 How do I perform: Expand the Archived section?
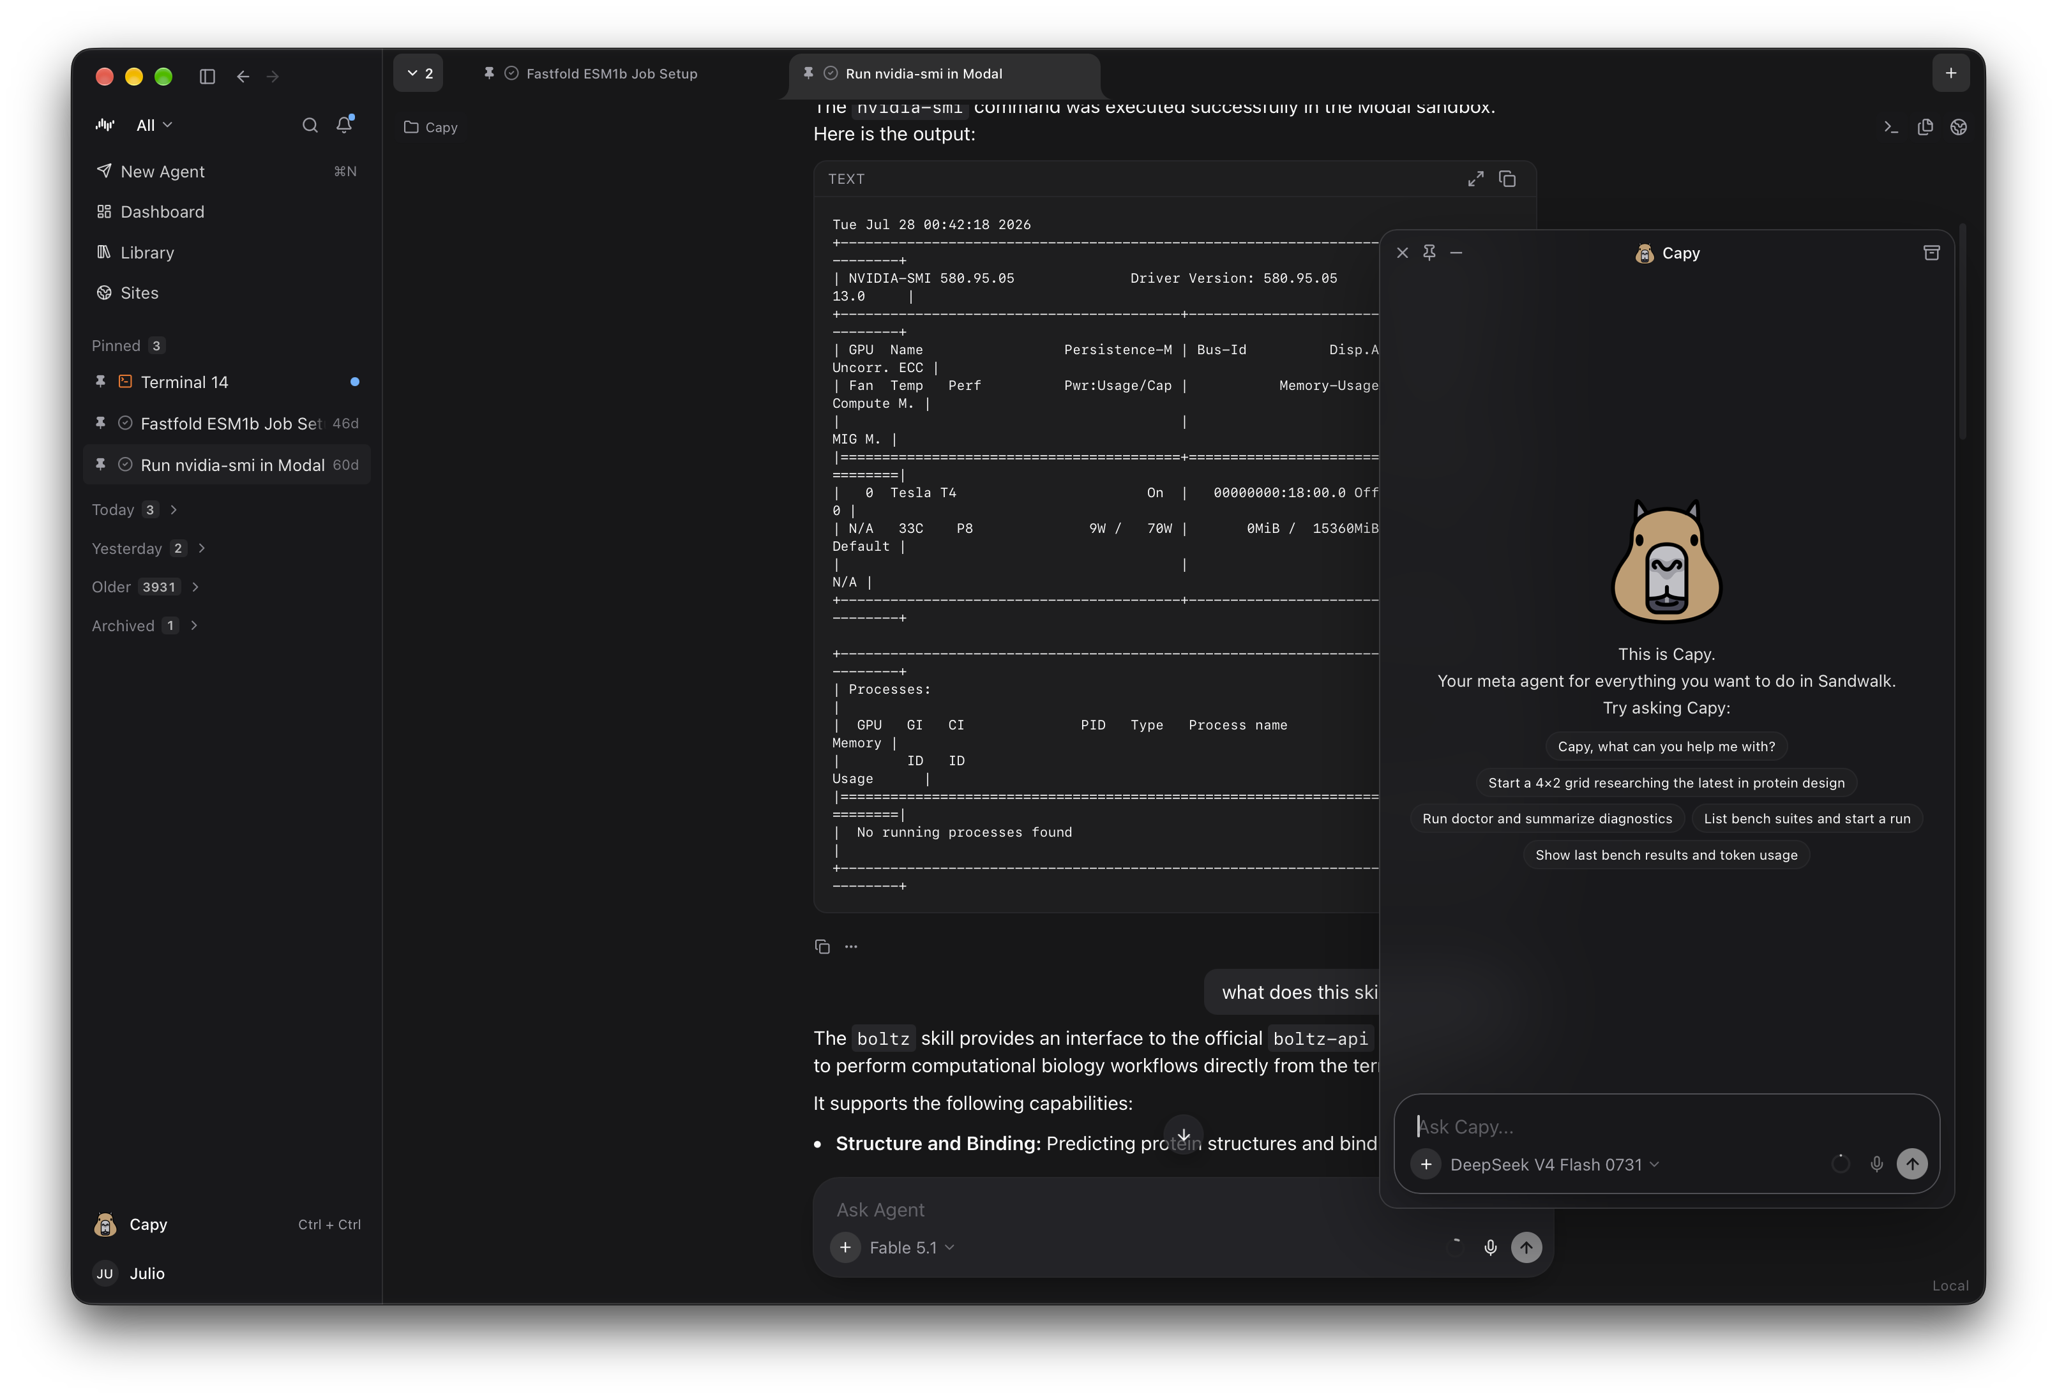pos(144,625)
